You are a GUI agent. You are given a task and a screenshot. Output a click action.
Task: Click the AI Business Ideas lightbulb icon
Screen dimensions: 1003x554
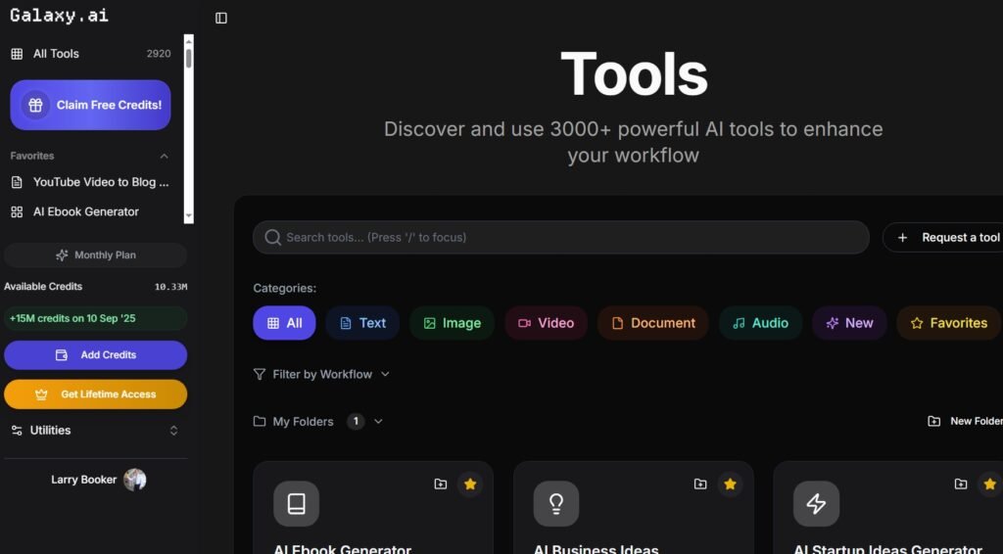[555, 503]
